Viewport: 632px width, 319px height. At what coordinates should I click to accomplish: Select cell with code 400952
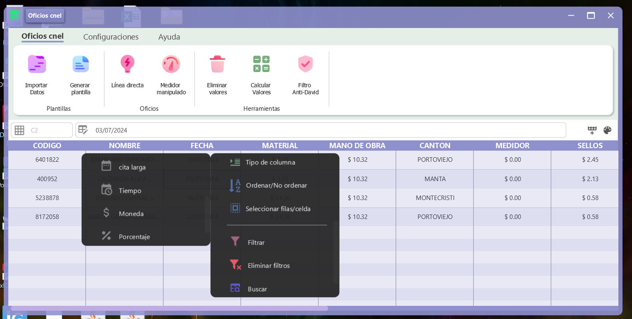(x=47, y=179)
